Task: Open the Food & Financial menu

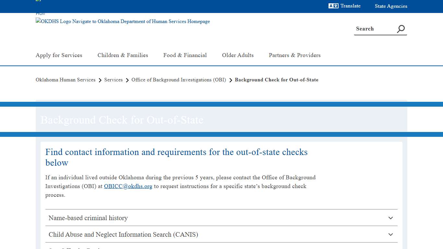Action: coord(185,55)
